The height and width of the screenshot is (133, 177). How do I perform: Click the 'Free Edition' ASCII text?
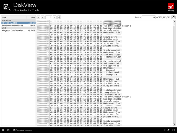tap(110, 81)
